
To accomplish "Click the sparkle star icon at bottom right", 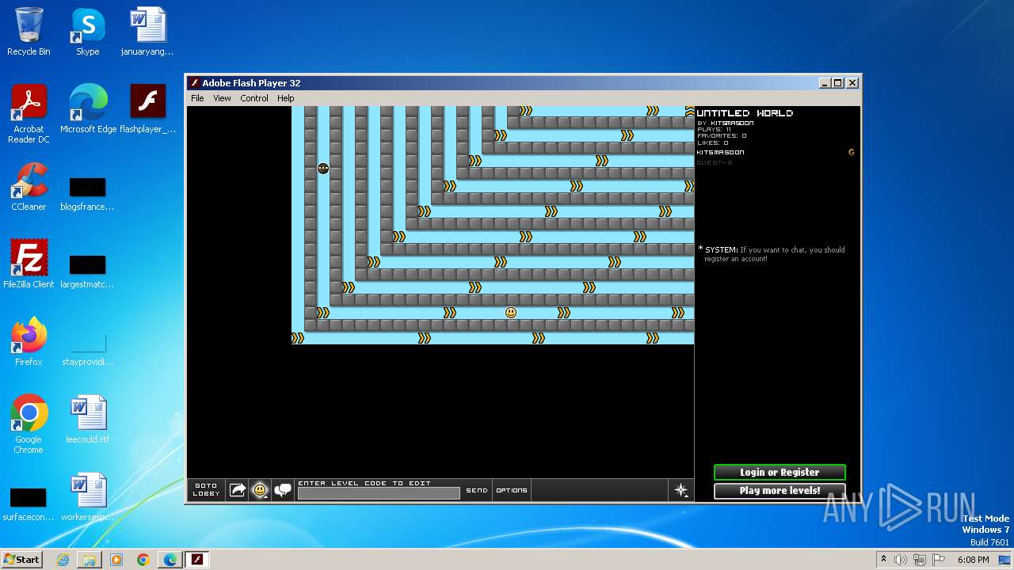I will click(x=680, y=490).
